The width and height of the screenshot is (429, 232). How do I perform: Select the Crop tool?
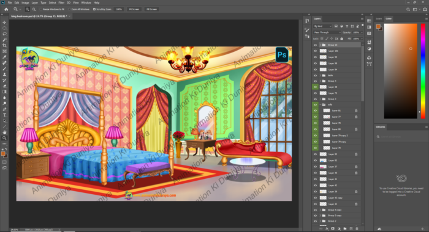[4, 45]
